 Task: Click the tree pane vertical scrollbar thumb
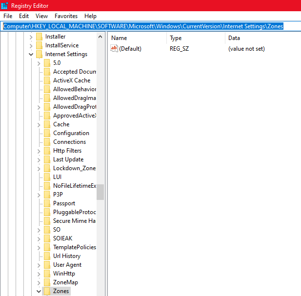point(100,192)
